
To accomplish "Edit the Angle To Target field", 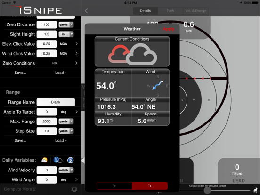I will [47, 112].
